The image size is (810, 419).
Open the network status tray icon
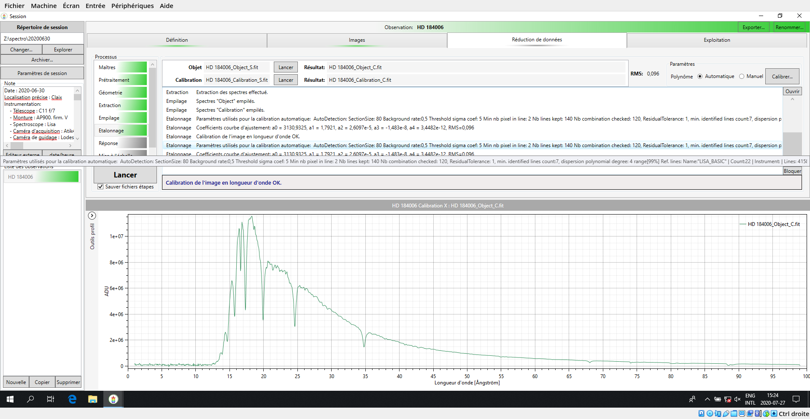coord(728,399)
